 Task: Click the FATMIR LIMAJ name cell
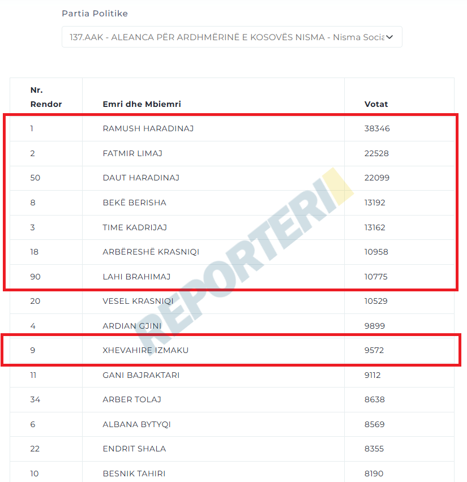(132, 153)
